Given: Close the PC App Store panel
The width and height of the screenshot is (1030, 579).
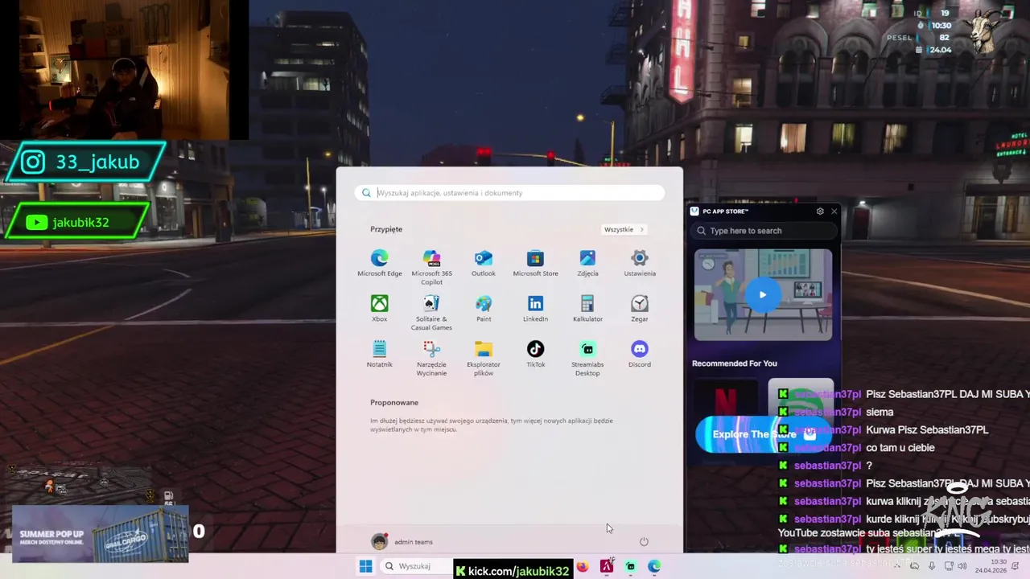Looking at the screenshot, I should (834, 211).
